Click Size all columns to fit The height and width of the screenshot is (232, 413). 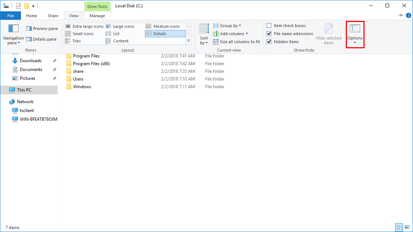[236, 42]
